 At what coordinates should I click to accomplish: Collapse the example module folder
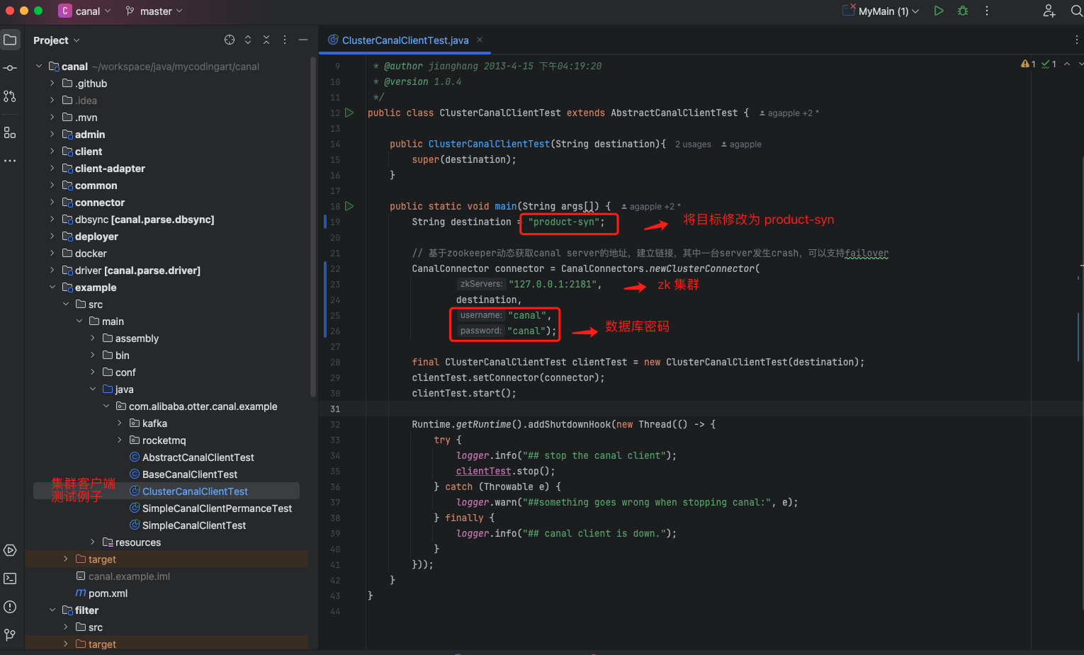pos(52,287)
